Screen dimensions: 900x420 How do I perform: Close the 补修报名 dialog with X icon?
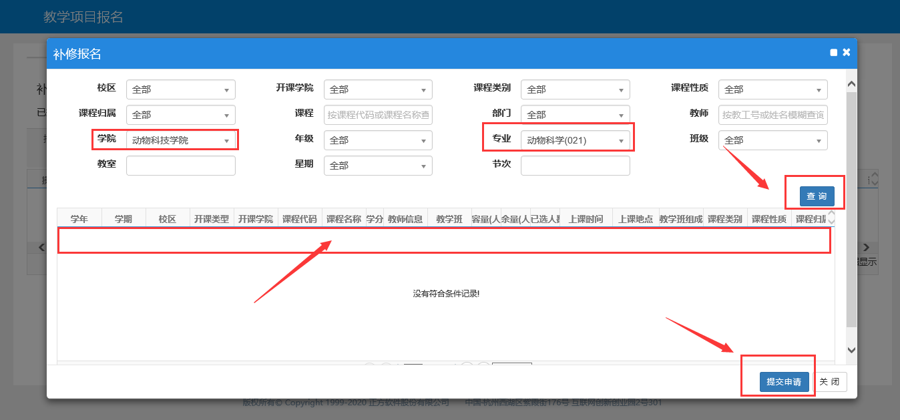tap(847, 52)
